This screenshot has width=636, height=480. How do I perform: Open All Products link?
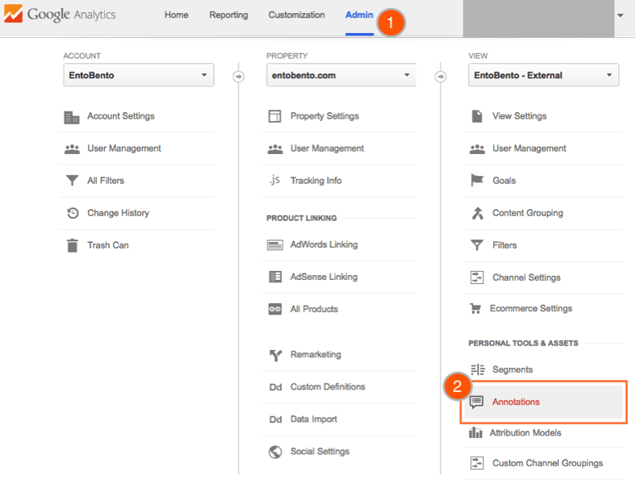click(x=314, y=309)
